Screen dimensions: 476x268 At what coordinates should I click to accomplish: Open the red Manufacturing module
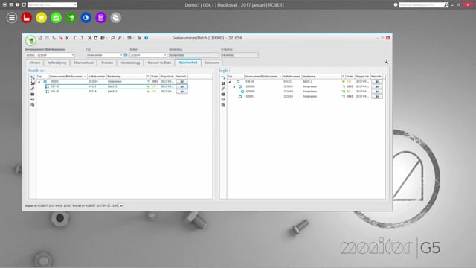click(27, 18)
